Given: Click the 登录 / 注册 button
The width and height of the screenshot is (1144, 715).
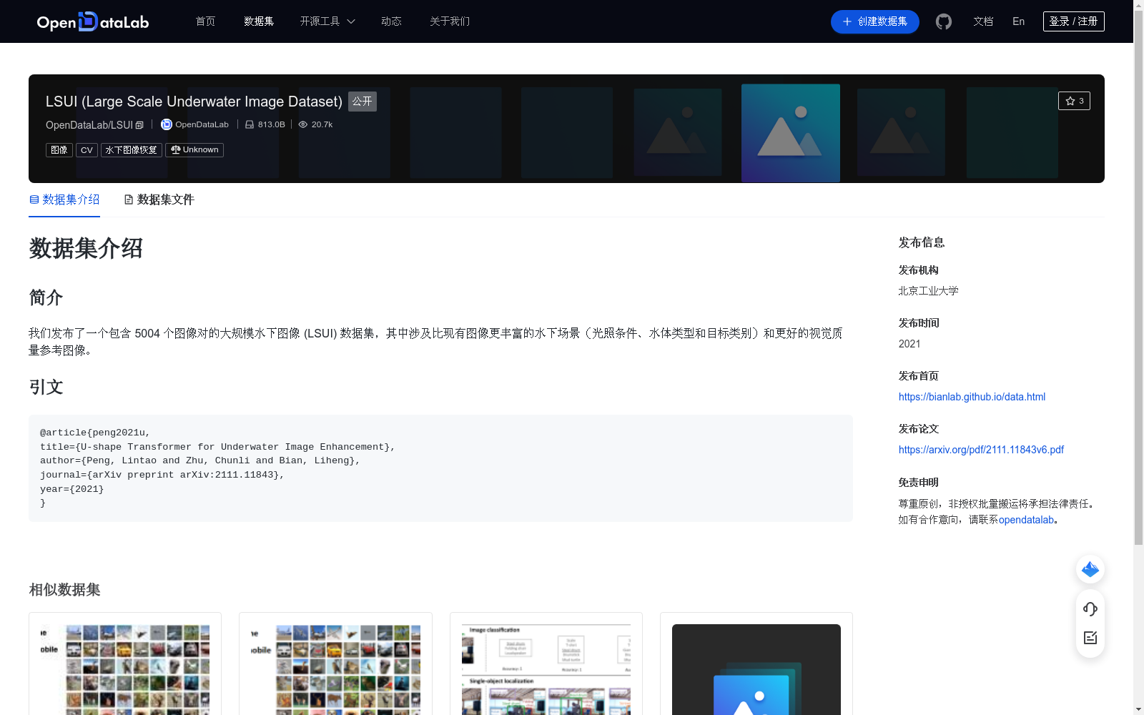Looking at the screenshot, I should coord(1073,21).
